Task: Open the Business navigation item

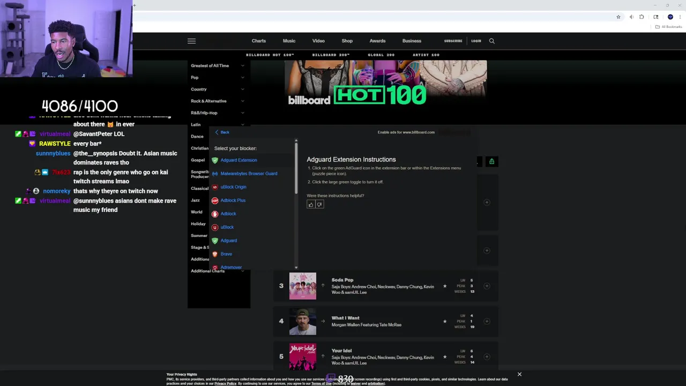Action: pyautogui.click(x=412, y=41)
